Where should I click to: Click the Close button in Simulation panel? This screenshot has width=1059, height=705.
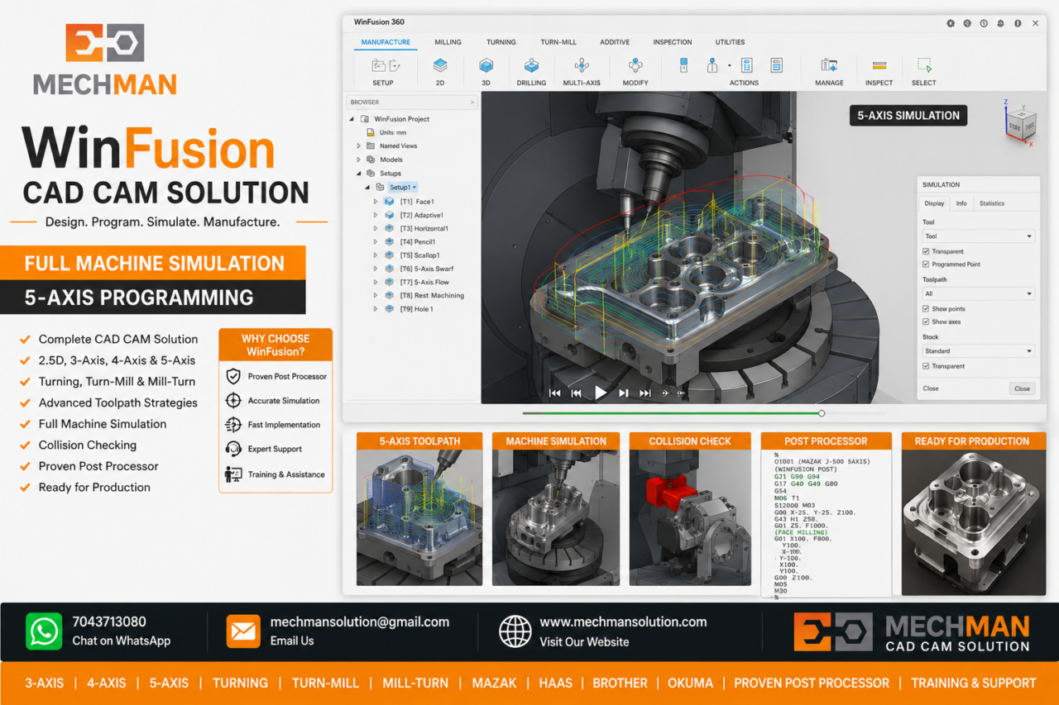[1022, 388]
